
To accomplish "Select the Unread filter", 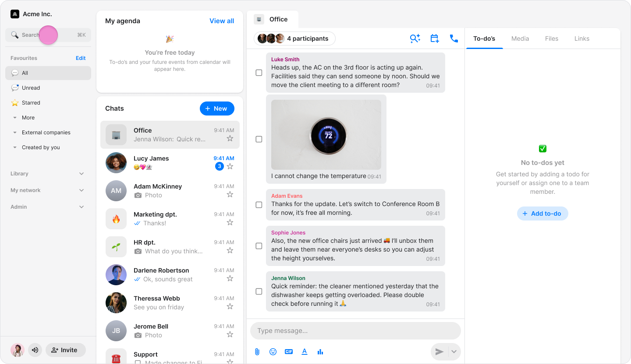I will point(48,88).
